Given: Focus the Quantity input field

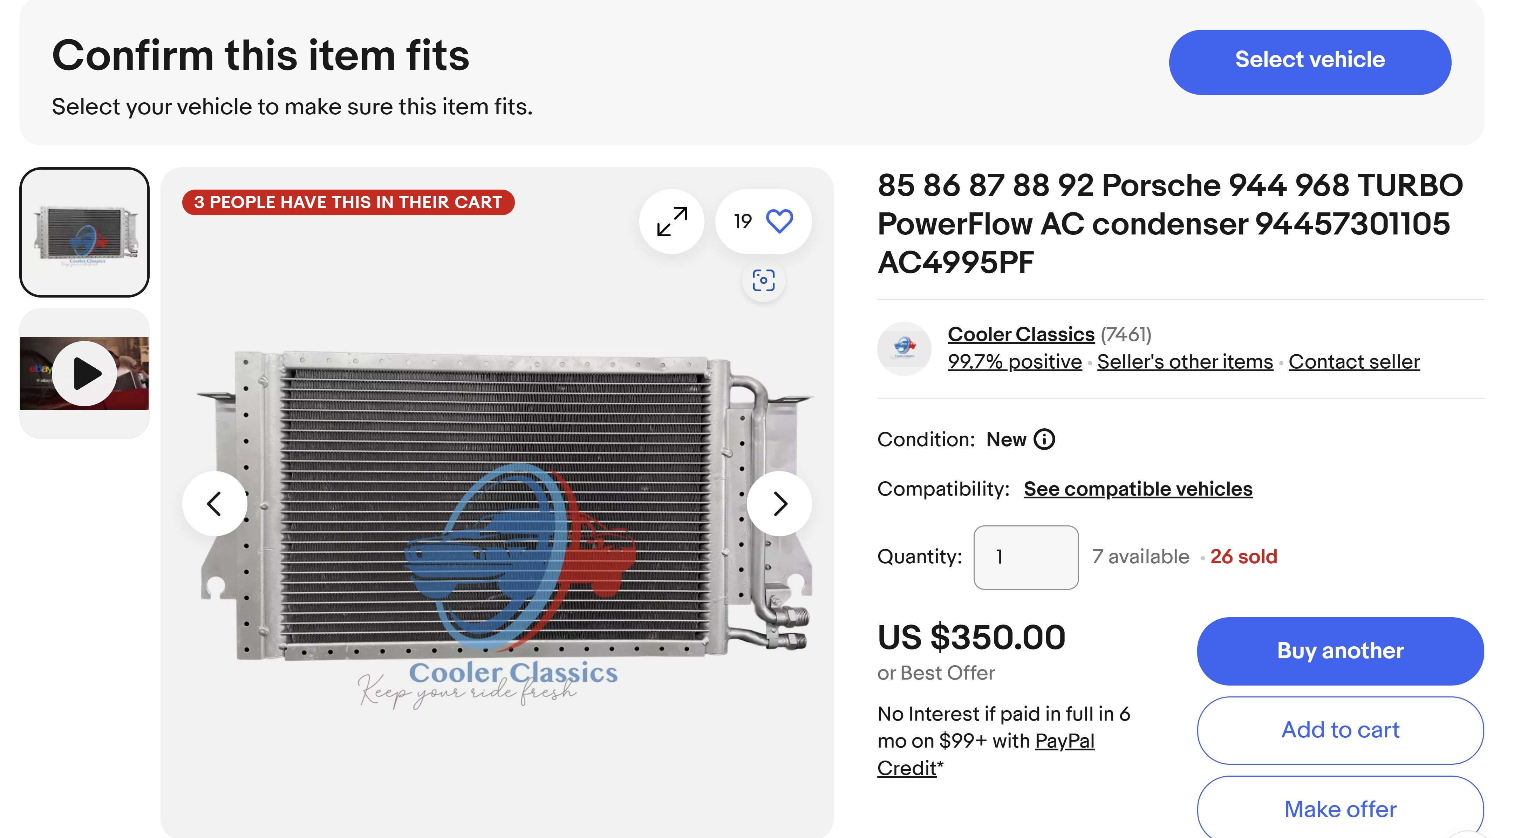Looking at the screenshot, I should click(x=1025, y=557).
